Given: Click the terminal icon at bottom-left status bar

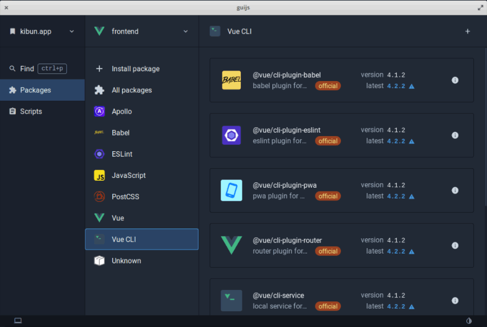Looking at the screenshot, I should pyautogui.click(x=18, y=320).
